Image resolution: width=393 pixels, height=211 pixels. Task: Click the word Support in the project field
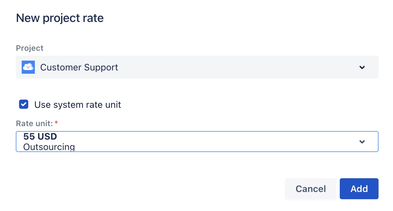click(101, 67)
